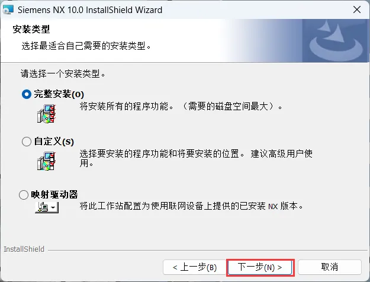Click the installer icon in title bar
Screen dimensions: 370x282
pyautogui.click(x=8, y=10)
